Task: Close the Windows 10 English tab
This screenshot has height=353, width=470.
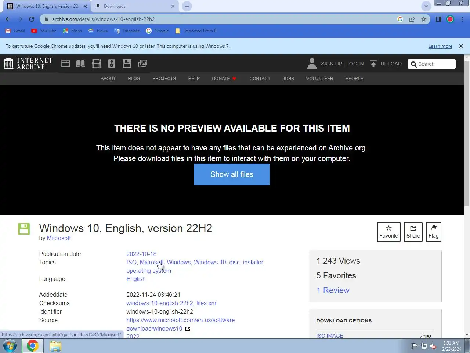Action: [85, 6]
